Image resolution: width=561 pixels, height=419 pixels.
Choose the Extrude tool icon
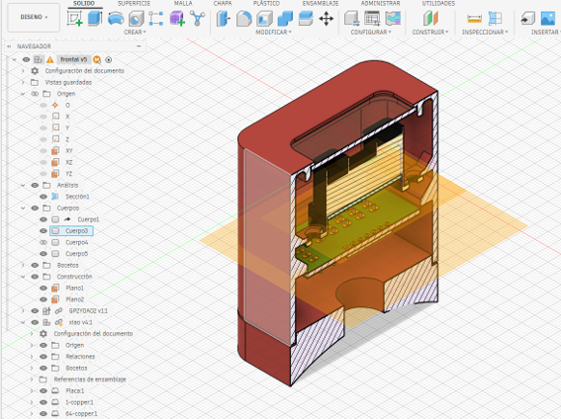point(95,18)
